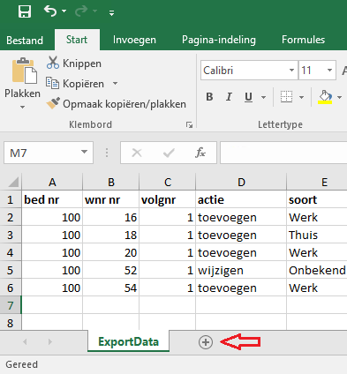This screenshot has height=374, width=347.
Task: Click the cell containing 'wijzigen'
Action: [x=241, y=270]
